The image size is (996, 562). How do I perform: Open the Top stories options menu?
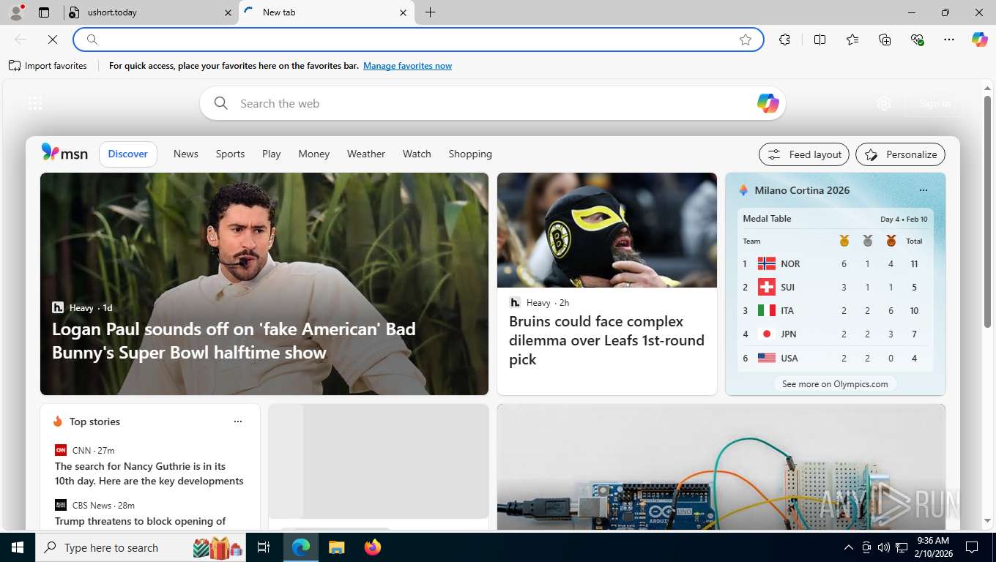coord(237,421)
